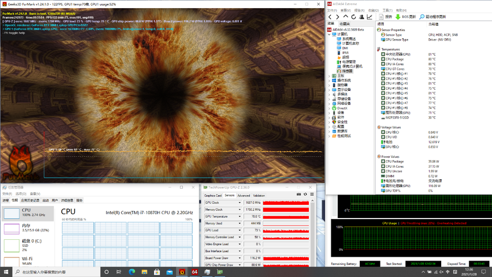Image resolution: width=492 pixels, height=277 pixels.
Task: Select 系统概述 in AIDA64 tree
Action: [x=349, y=39]
